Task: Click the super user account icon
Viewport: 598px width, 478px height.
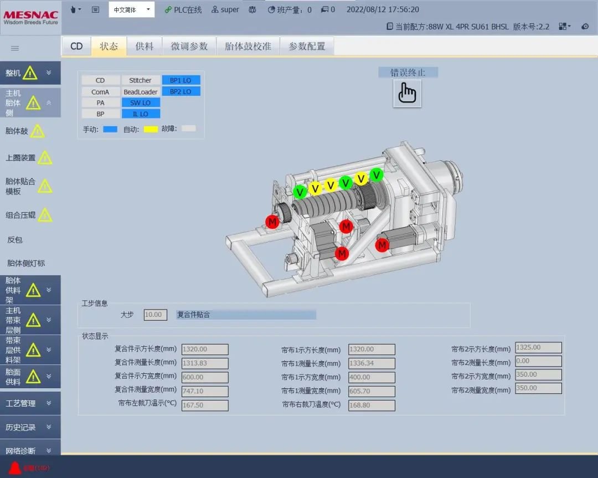Action: 215,9
